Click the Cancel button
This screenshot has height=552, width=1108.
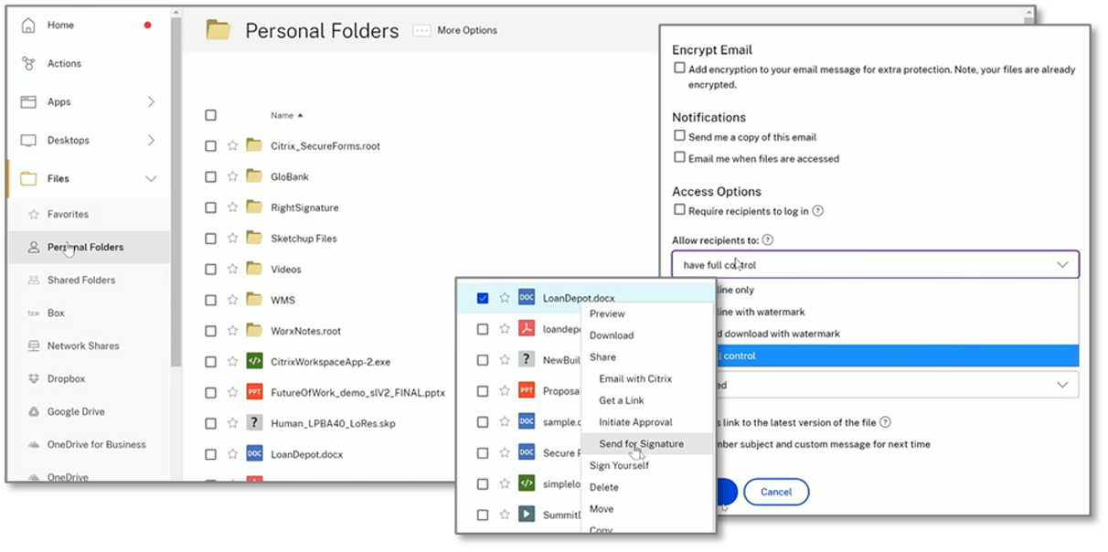pos(776,492)
